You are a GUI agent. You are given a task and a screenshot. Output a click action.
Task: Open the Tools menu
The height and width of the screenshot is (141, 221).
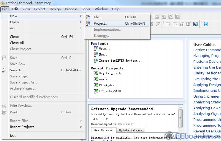pyautogui.click(x=86, y=9)
